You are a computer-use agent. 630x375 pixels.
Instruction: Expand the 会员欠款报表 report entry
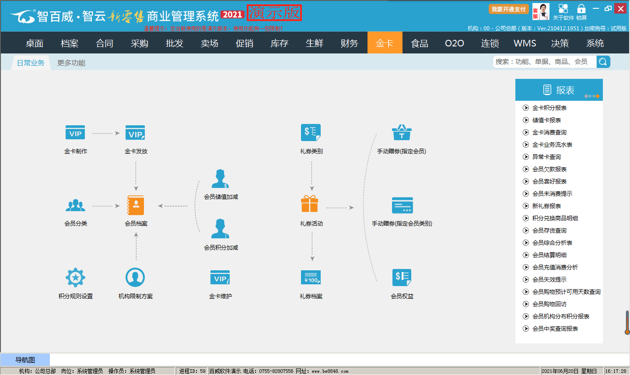pyautogui.click(x=526, y=169)
